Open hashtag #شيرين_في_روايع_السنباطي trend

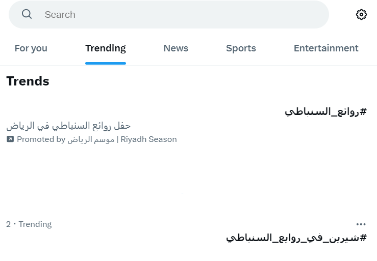pos(296,238)
